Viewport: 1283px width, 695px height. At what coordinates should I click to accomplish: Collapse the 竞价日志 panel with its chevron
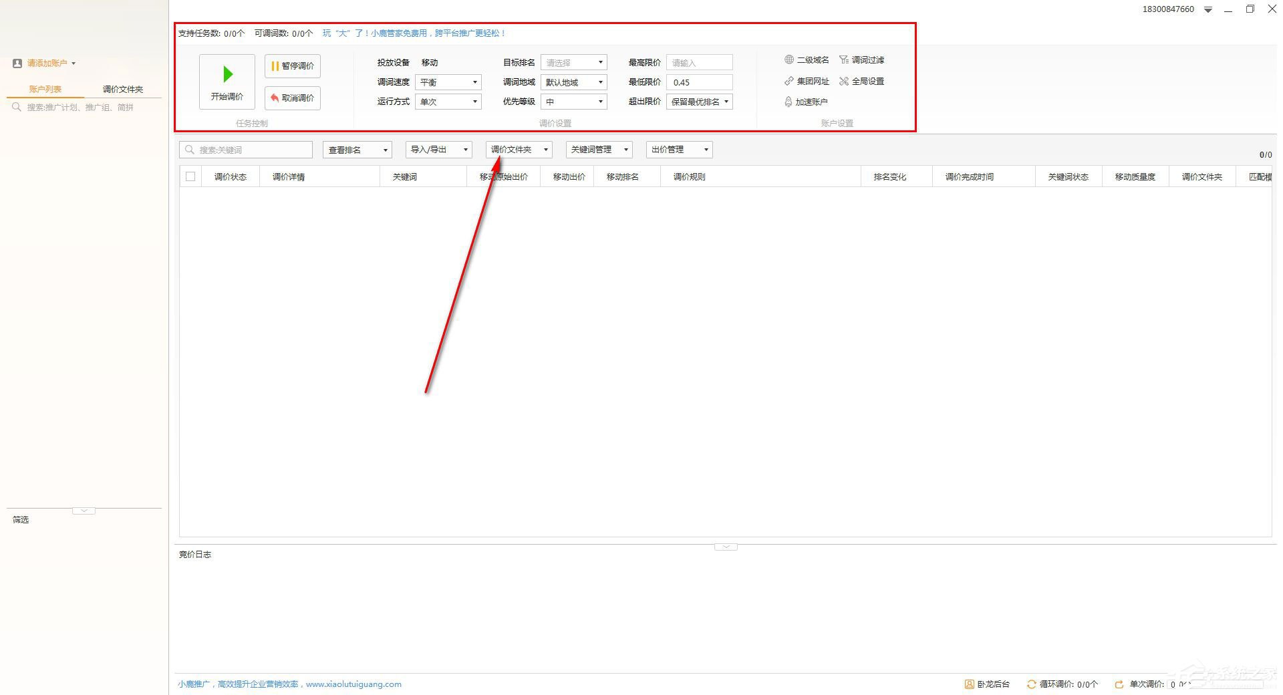point(726,547)
